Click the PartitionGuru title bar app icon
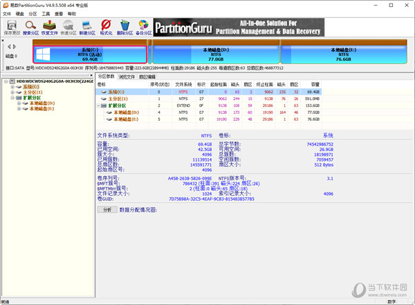Image resolution: width=415 pixels, height=305 pixels. tap(6, 5)
